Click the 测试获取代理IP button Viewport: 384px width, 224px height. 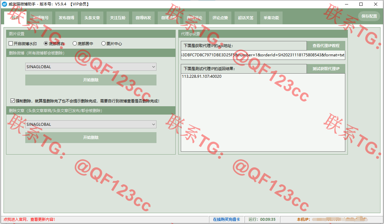[x=326, y=69]
